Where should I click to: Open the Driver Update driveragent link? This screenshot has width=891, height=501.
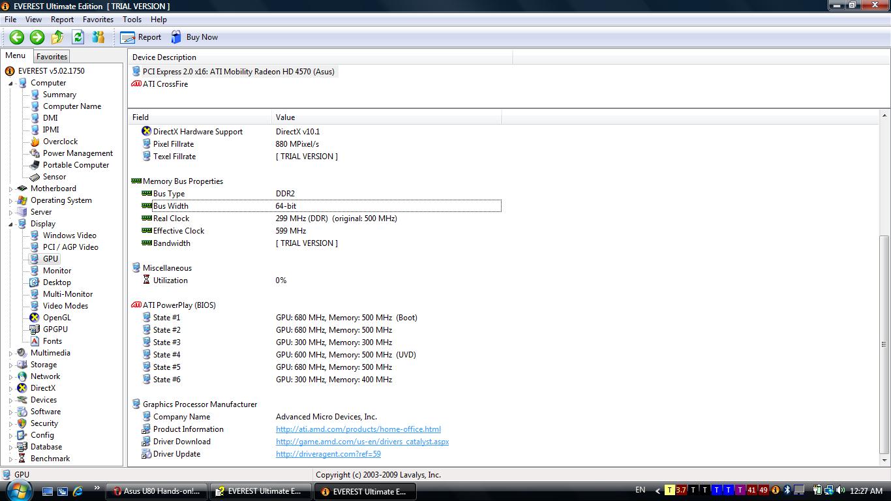pos(328,454)
